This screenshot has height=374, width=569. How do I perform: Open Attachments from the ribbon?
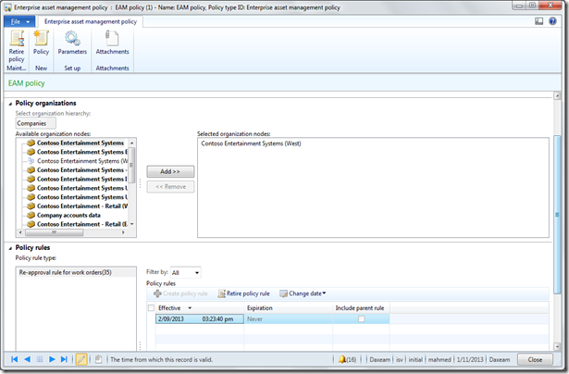point(112,43)
